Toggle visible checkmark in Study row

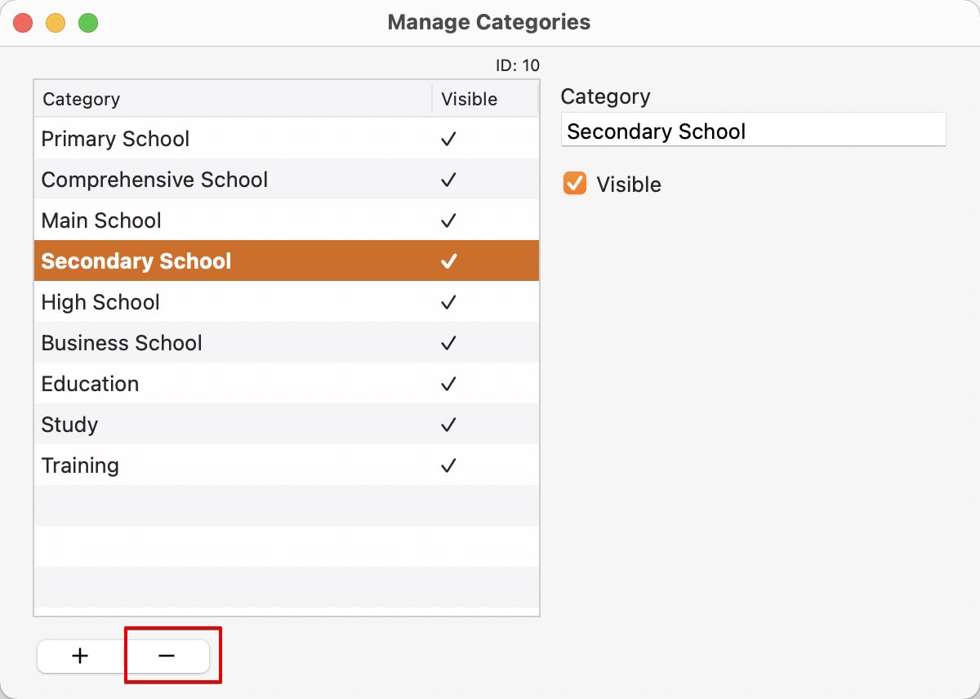coord(448,425)
